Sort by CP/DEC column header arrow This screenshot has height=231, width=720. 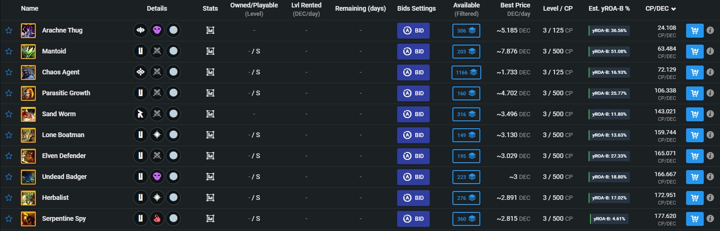[x=674, y=9]
